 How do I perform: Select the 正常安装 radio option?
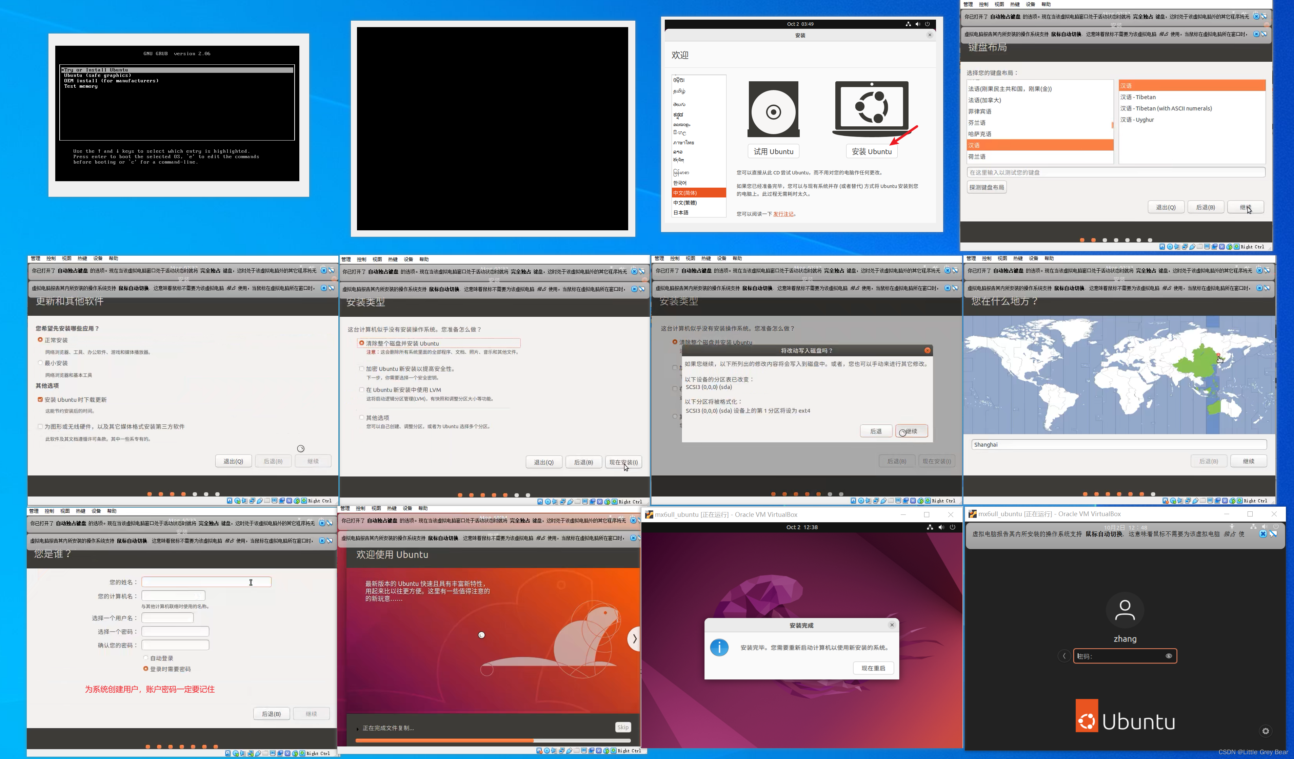click(x=40, y=339)
